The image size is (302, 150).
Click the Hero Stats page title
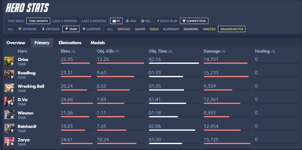(x=27, y=8)
